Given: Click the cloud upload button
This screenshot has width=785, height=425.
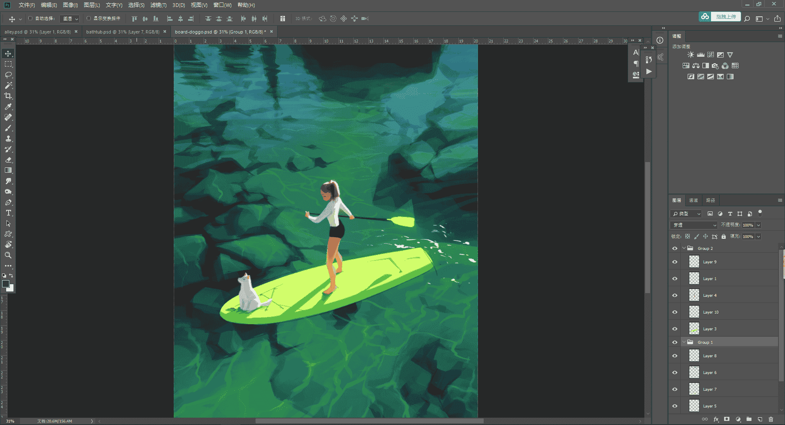Looking at the screenshot, I should point(720,17).
